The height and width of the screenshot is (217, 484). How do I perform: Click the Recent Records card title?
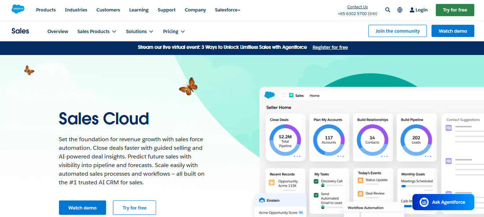[282, 174]
